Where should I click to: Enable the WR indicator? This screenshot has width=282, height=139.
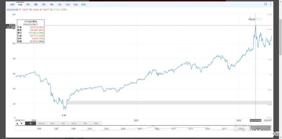85,123
